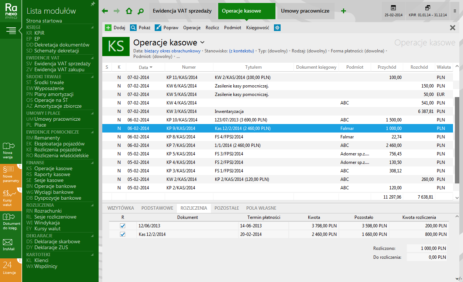Image resolution: width=463 pixels, height=282 pixels.
Task: Collapse the KSIĘGI module group
Action: click(x=92, y=27)
